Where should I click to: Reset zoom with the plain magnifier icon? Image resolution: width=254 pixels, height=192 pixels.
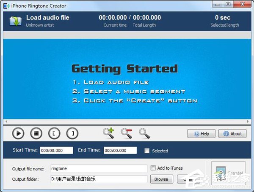144,133
